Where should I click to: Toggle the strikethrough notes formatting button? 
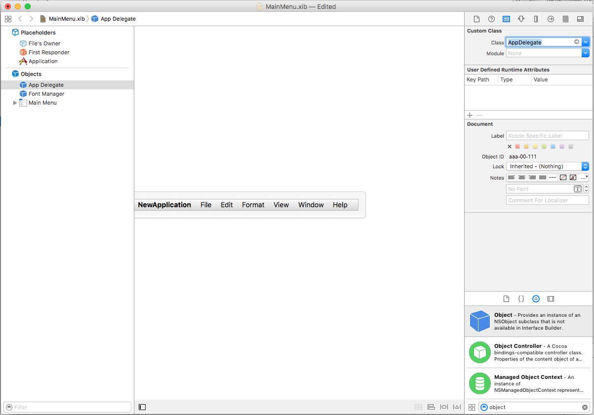[553, 178]
